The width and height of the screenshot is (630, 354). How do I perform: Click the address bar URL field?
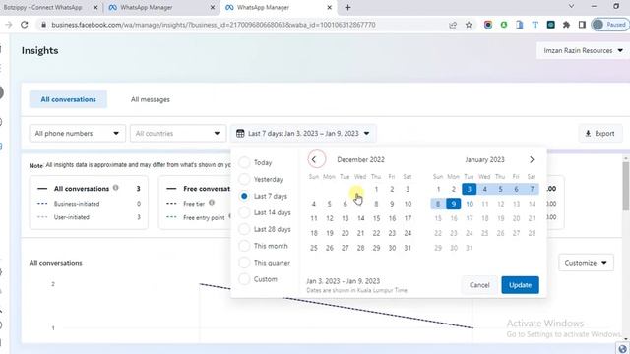point(213,25)
